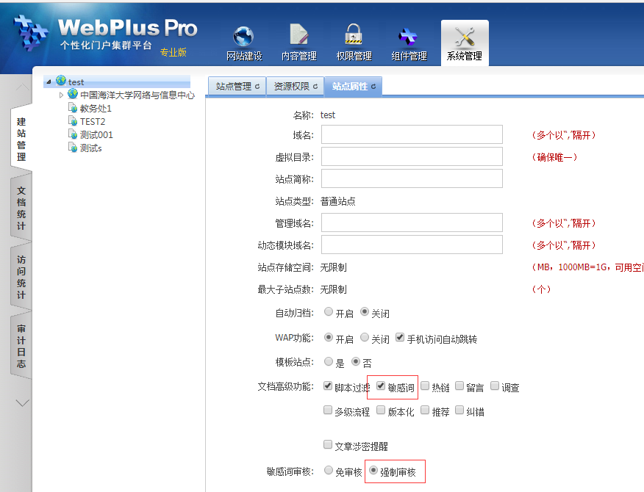Uncheck the 敏感词 checkbox
The image size is (644, 492).
point(380,386)
